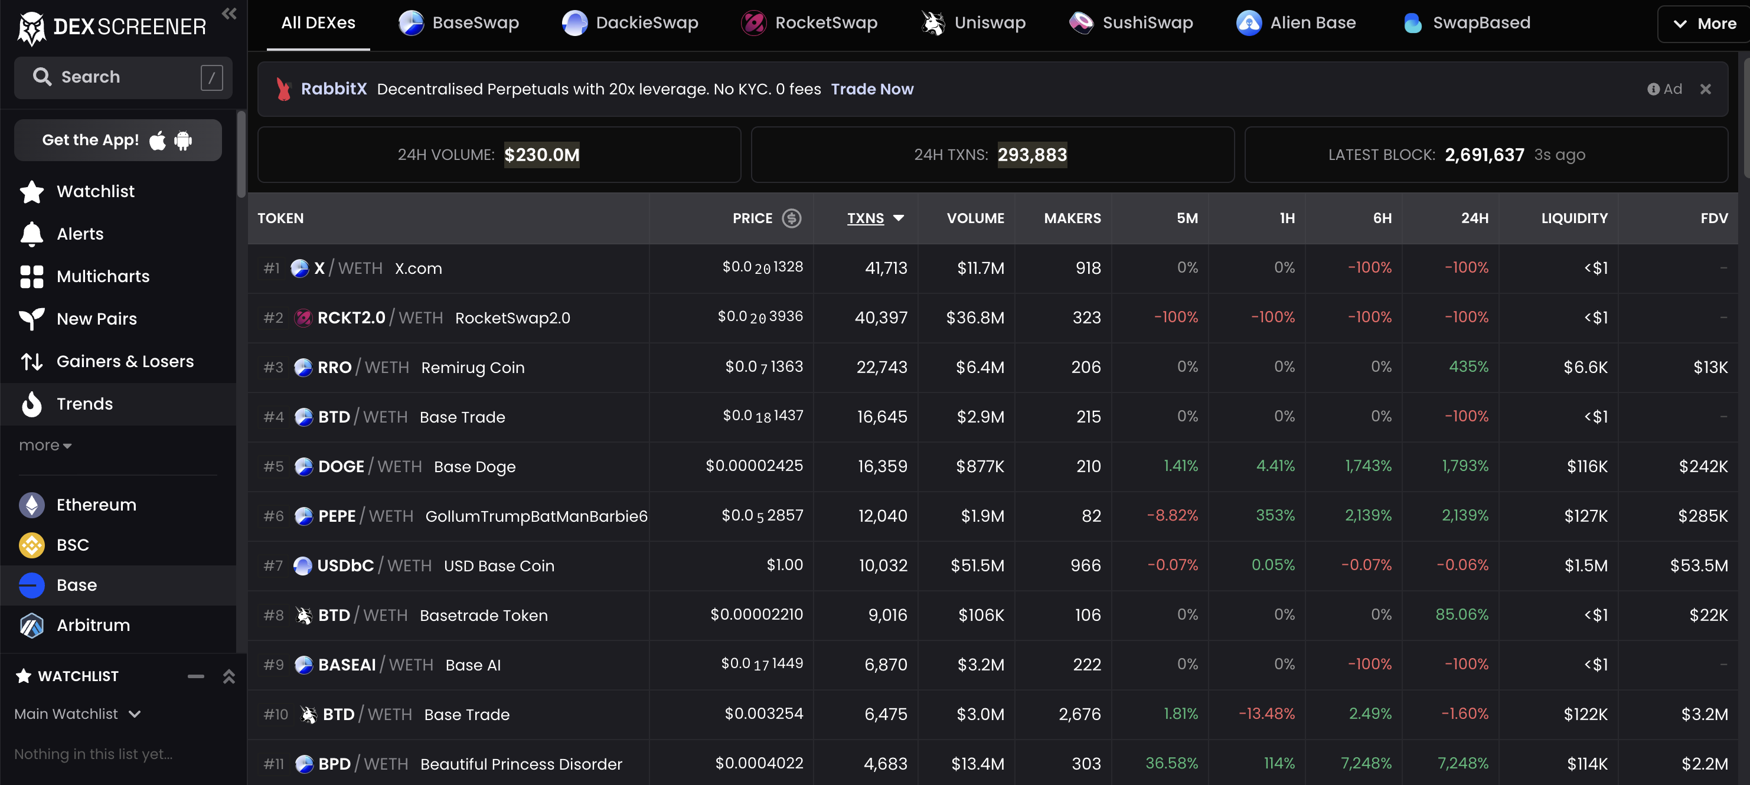This screenshot has height=785, width=1750.
Task: Open the RCKT2.0 / WETH RocketSwap2.0 row
Action: point(992,318)
